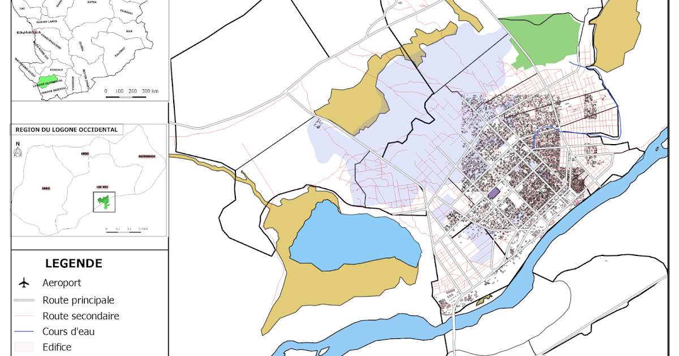Select the Edifice legend swatch
Viewport: 679px width, 356px height.
(x=24, y=348)
